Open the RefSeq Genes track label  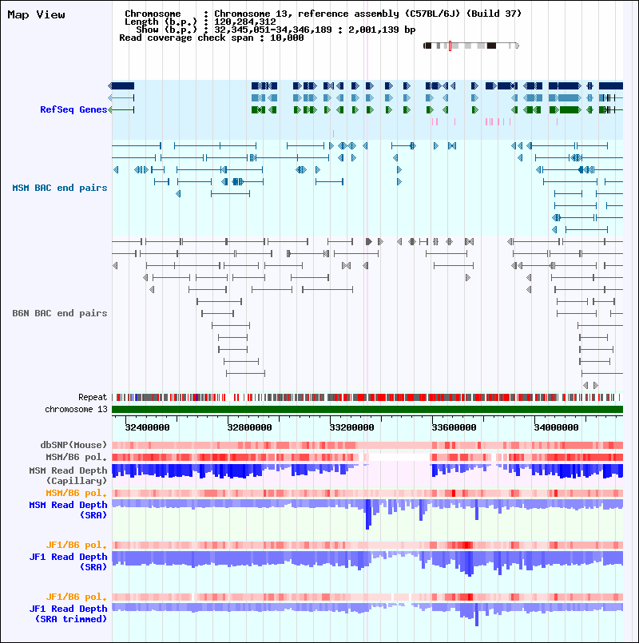pos(73,109)
